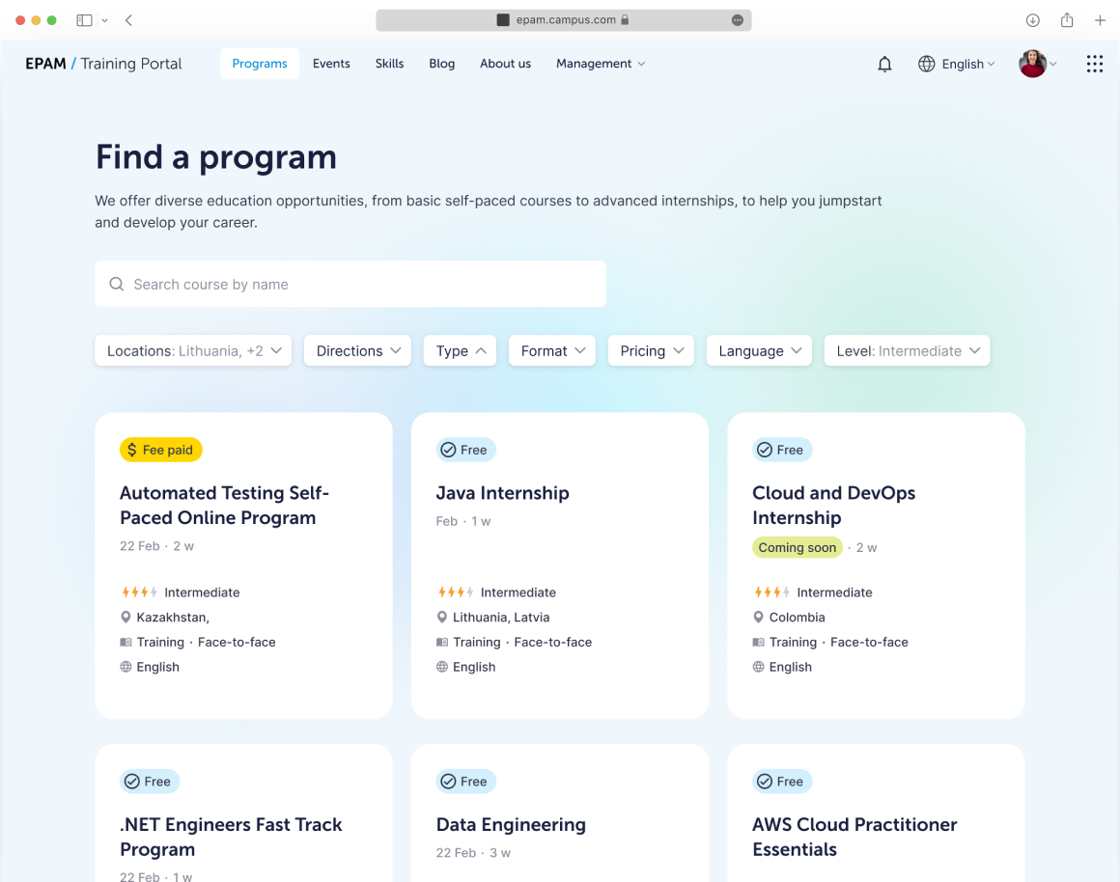The width and height of the screenshot is (1120, 882).
Task: Open Cloud and DevOps Internship program
Action: (x=833, y=505)
